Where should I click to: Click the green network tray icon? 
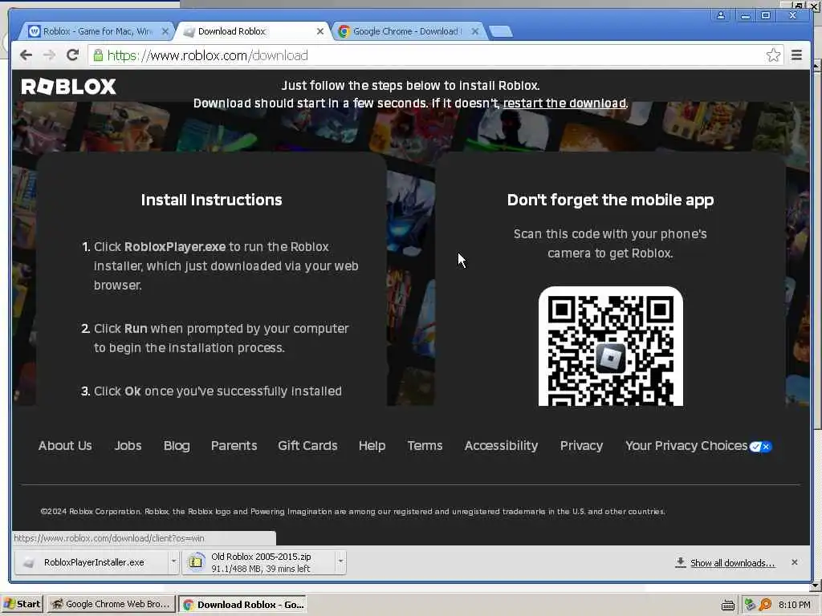pyautogui.click(x=751, y=605)
